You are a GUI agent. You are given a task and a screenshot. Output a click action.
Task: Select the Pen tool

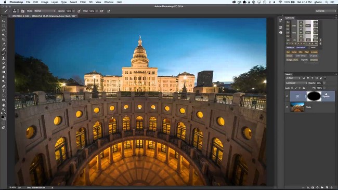pyautogui.click(x=4, y=86)
